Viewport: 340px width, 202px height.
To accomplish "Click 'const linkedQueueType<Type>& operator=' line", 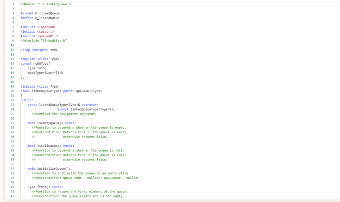I will 63,105.
